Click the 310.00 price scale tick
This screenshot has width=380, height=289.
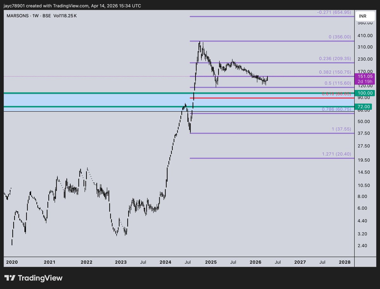(x=364, y=47)
